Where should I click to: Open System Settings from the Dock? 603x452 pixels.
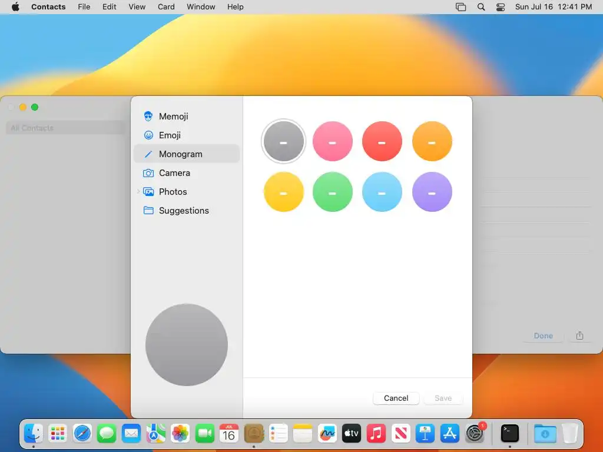coord(475,434)
